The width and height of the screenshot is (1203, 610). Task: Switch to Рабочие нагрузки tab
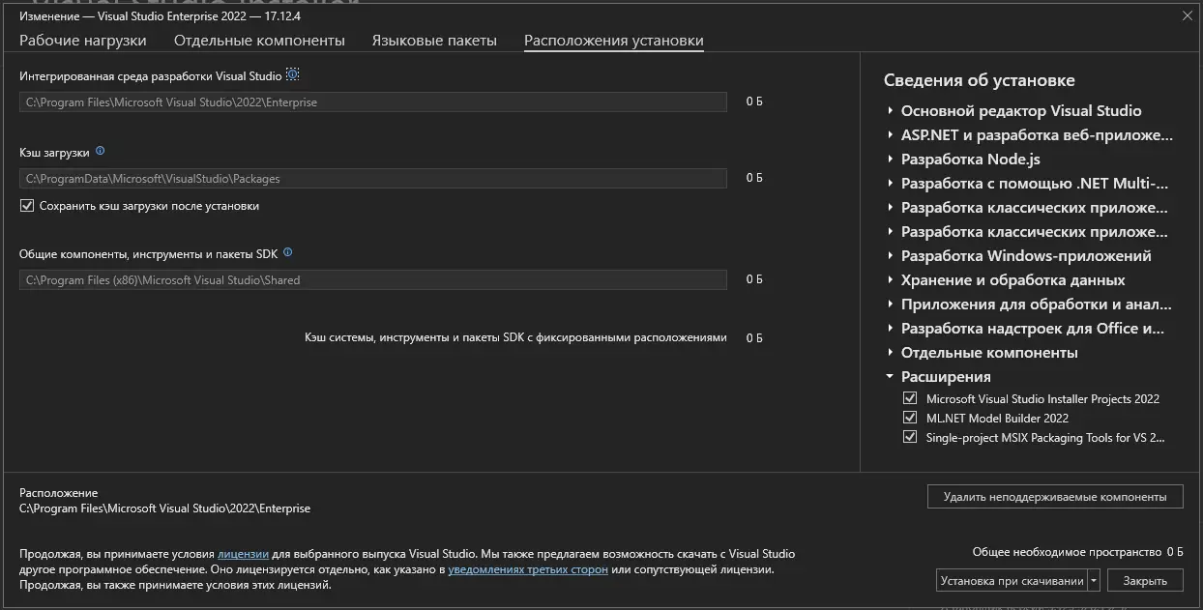(x=83, y=41)
